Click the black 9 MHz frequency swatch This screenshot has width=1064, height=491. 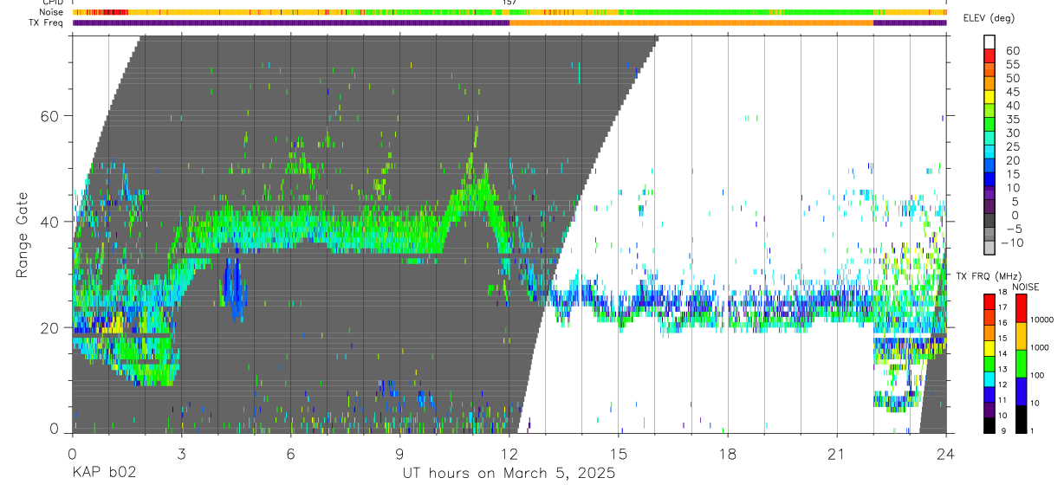(989, 425)
